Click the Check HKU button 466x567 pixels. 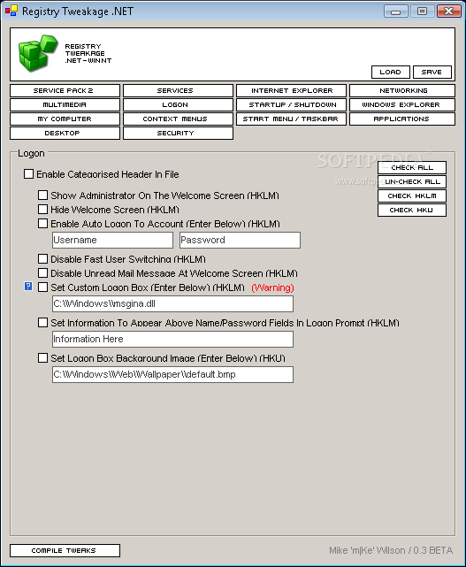[412, 210]
